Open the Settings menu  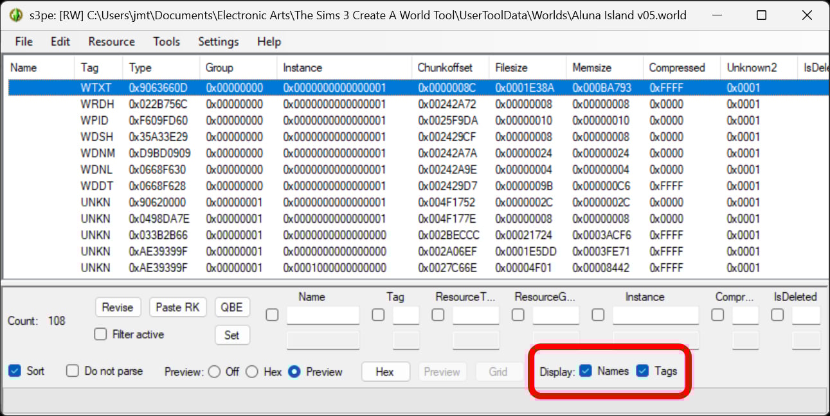(218, 42)
